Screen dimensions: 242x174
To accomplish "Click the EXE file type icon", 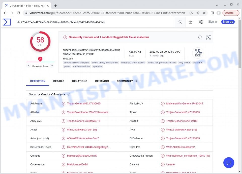I will tap(198, 53).
